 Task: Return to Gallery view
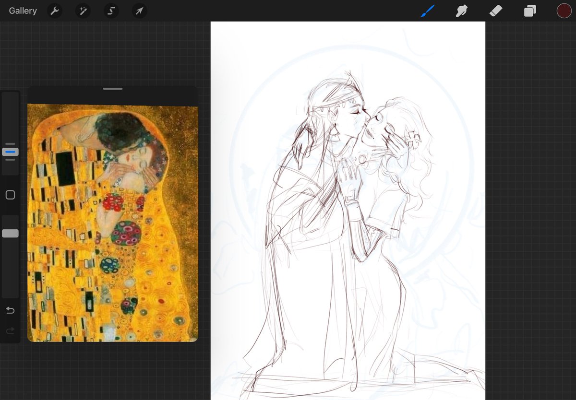pyautogui.click(x=22, y=11)
